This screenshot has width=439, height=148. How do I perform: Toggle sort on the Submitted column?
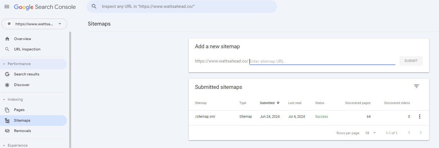(x=267, y=103)
